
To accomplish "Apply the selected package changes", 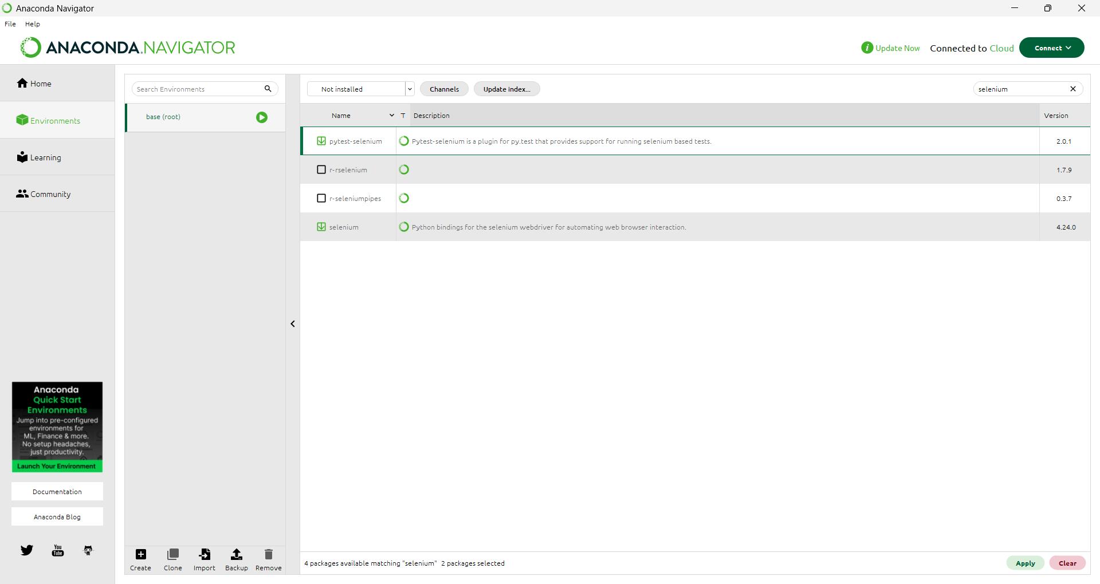I will click(x=1025, y=563).
